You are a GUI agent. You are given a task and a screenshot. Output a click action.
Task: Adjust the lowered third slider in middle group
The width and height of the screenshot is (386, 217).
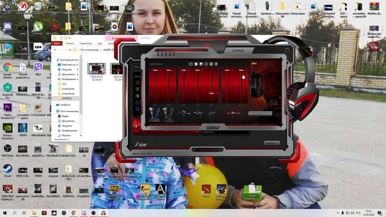pyautogui.click(x=212, y=93)
